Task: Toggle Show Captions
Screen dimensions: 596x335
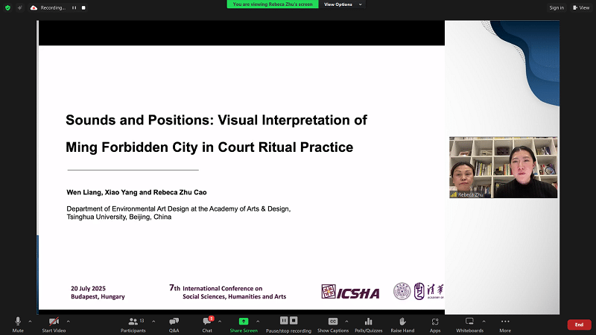Action: pyautogui.click(x=333, y=322)
